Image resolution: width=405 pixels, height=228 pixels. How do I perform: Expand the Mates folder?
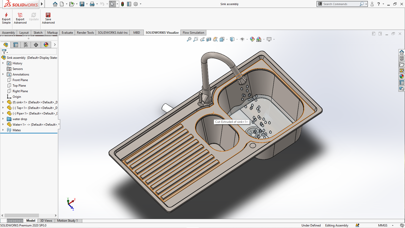(x=3, y=130)
